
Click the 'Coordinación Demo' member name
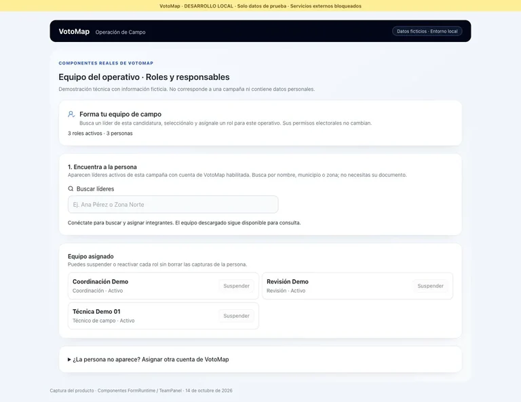[x=100, y=281]
